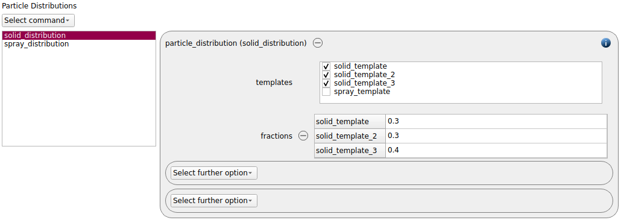
Task: Edit the solid_template fraction value 0.3
Action: pyautogui.click(x=496, y=122)
